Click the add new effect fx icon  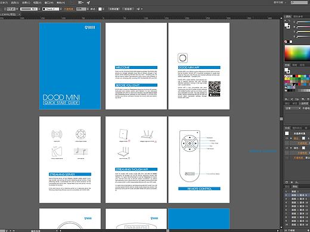coord(297,182)
